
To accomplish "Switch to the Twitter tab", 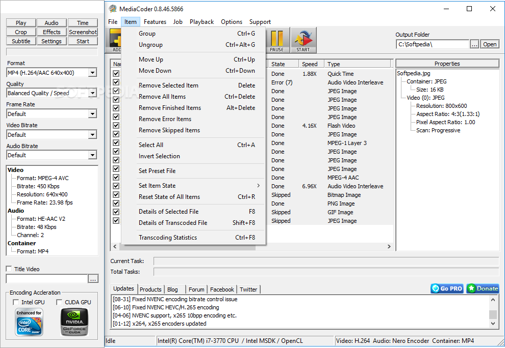I will point(248,289).
